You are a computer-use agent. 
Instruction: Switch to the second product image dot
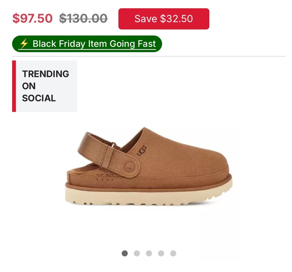tap(137, 253)
